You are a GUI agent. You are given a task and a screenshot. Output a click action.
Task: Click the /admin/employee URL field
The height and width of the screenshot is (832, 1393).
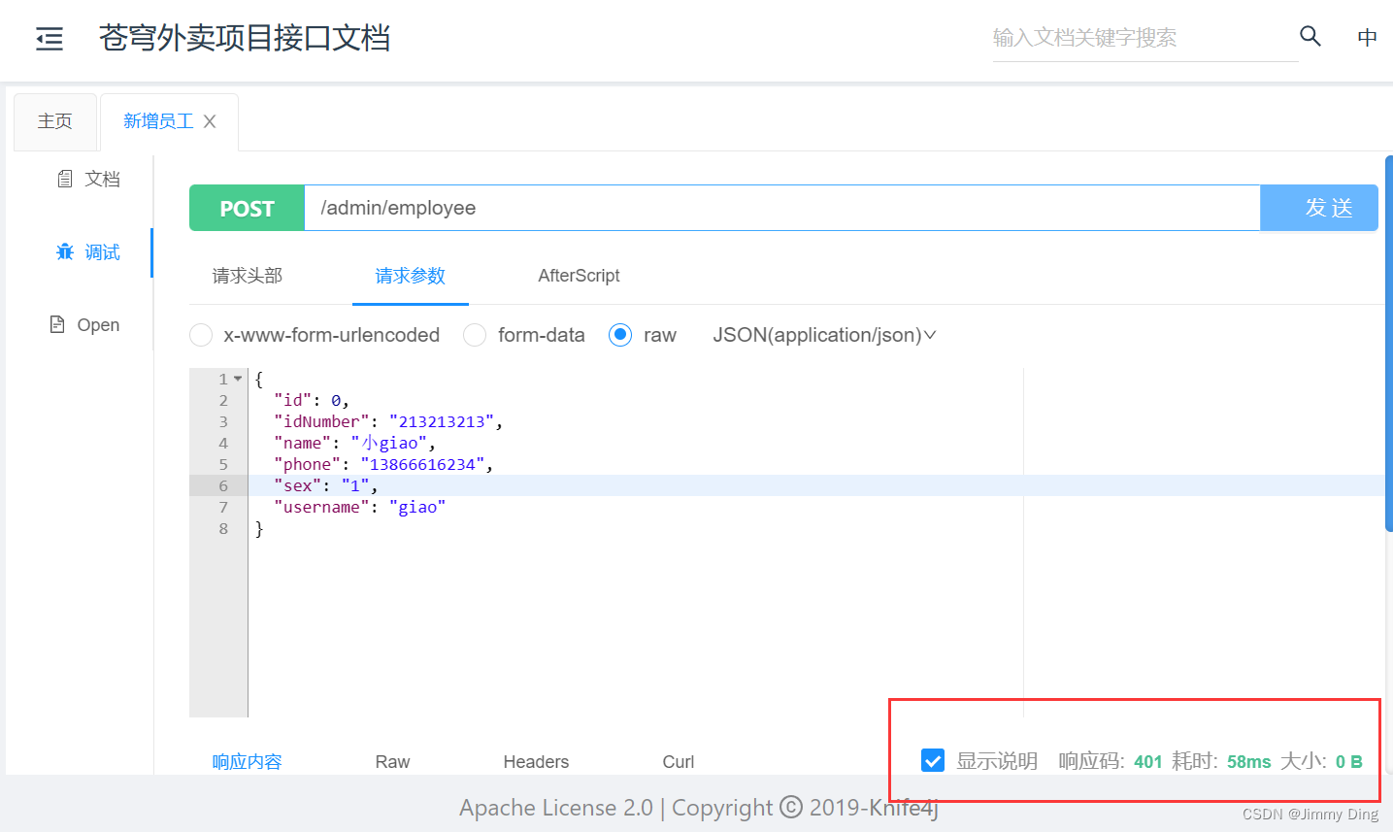(782, 208)
